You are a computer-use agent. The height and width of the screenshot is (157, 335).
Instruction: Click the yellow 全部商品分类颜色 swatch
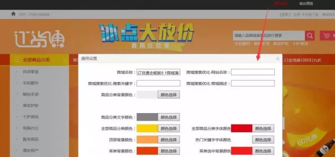(147, 129)
